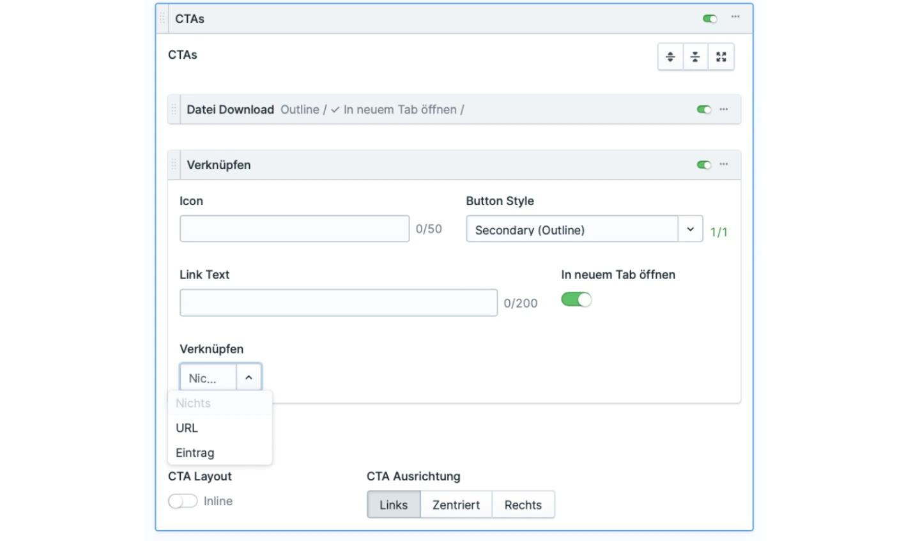The width and height of the screenshot is (920, 541).
Task: Click the collapse all blocks icon
Action: [695, 57]
